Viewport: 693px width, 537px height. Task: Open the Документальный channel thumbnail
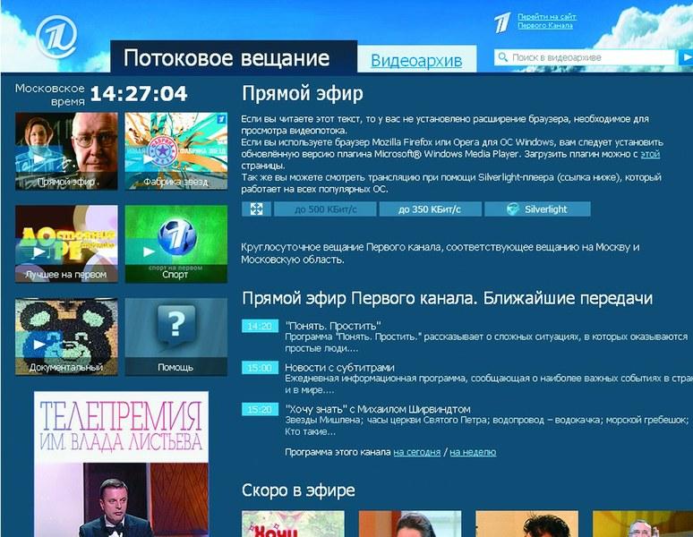(66, 337)
